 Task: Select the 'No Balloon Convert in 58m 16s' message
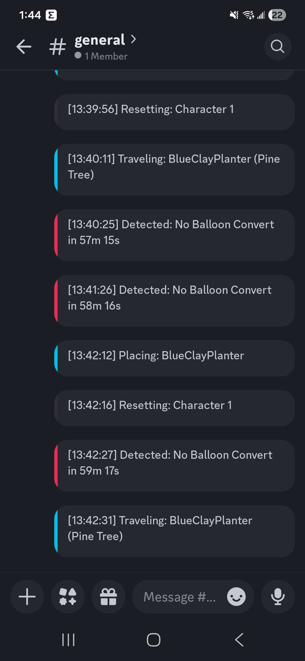tap(175, 300)
